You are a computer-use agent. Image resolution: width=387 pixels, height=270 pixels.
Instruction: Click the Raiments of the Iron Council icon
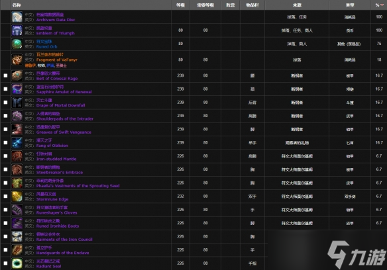[x=17, y=236]
